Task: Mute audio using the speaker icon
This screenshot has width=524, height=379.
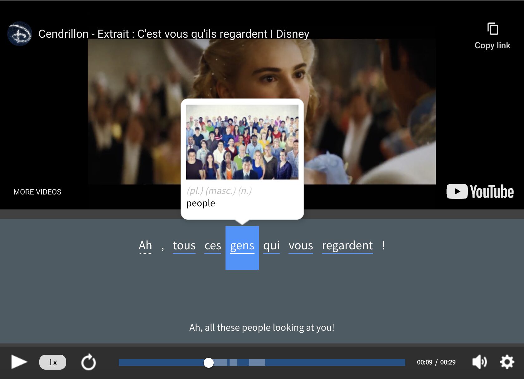Action: [x=480, y=362]
